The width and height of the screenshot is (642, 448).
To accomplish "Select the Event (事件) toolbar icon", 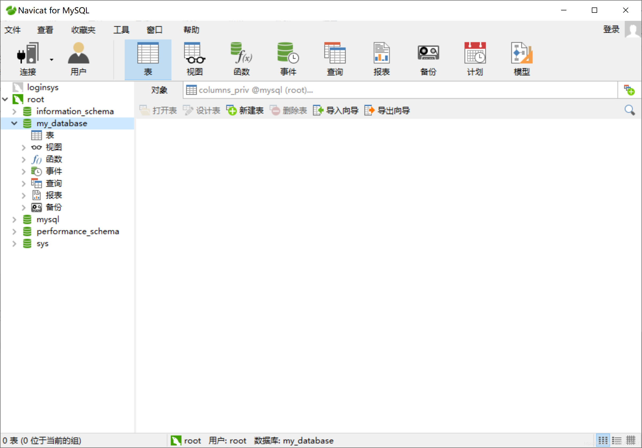I will point(288,59).
